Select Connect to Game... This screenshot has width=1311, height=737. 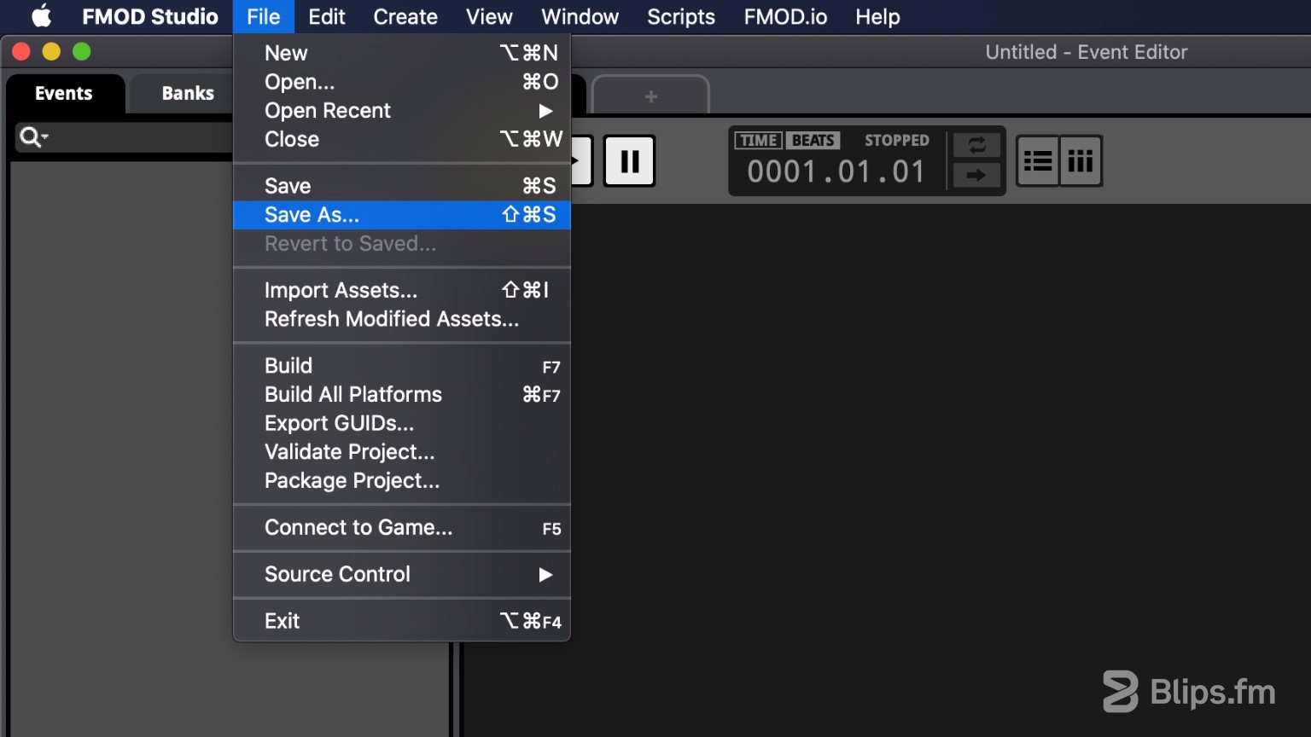pos(401,528)
